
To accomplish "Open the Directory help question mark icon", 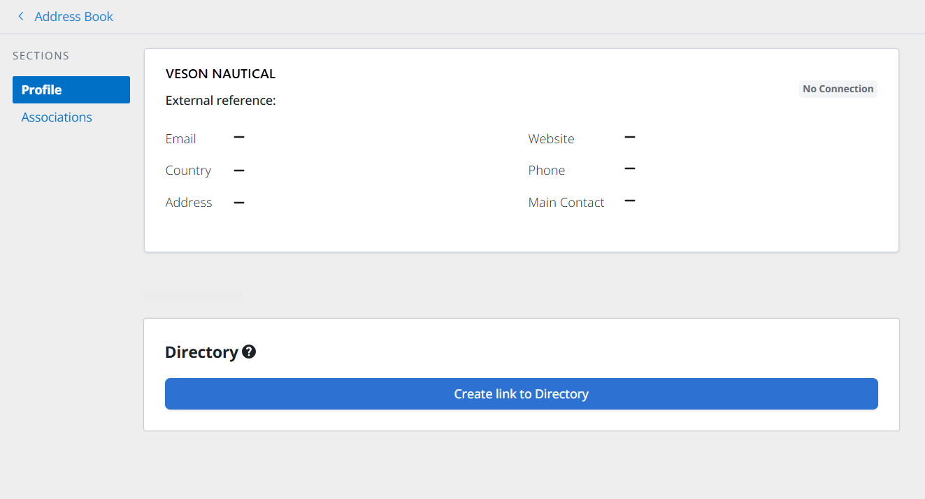I will point(250,352).
